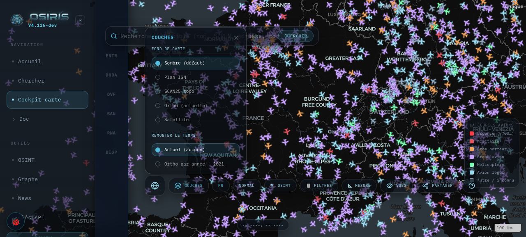Open the Vues dropdown
526x237 pixels.
pyautogui.click(x=397, y=186)
